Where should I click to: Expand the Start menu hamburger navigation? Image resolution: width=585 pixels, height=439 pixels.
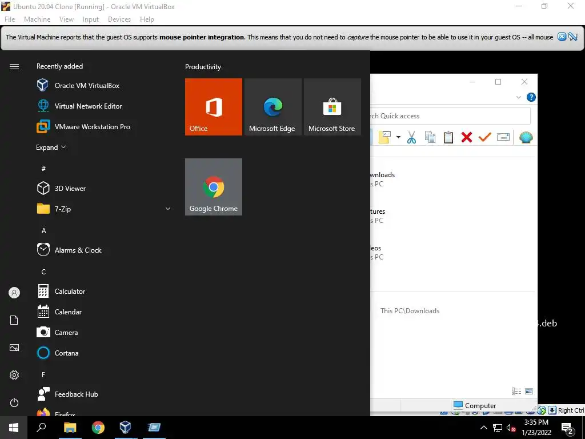(14, 66)
